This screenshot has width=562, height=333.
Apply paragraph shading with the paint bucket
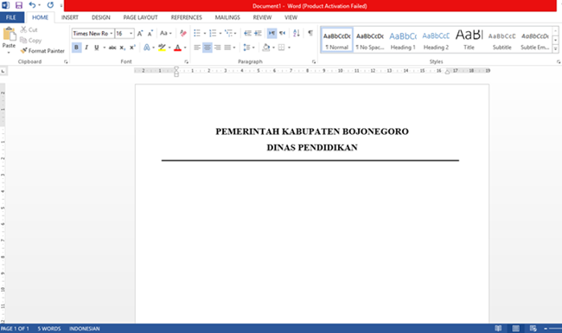coord(266,48)
